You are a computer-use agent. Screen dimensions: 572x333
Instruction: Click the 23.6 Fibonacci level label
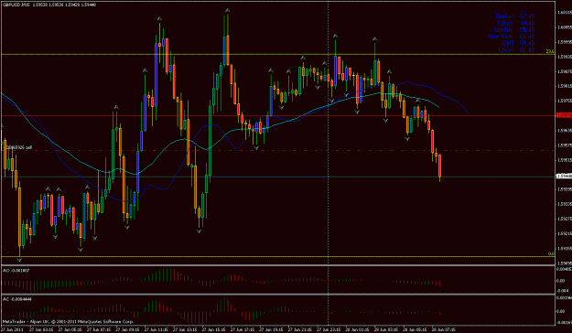pos(550,52)
